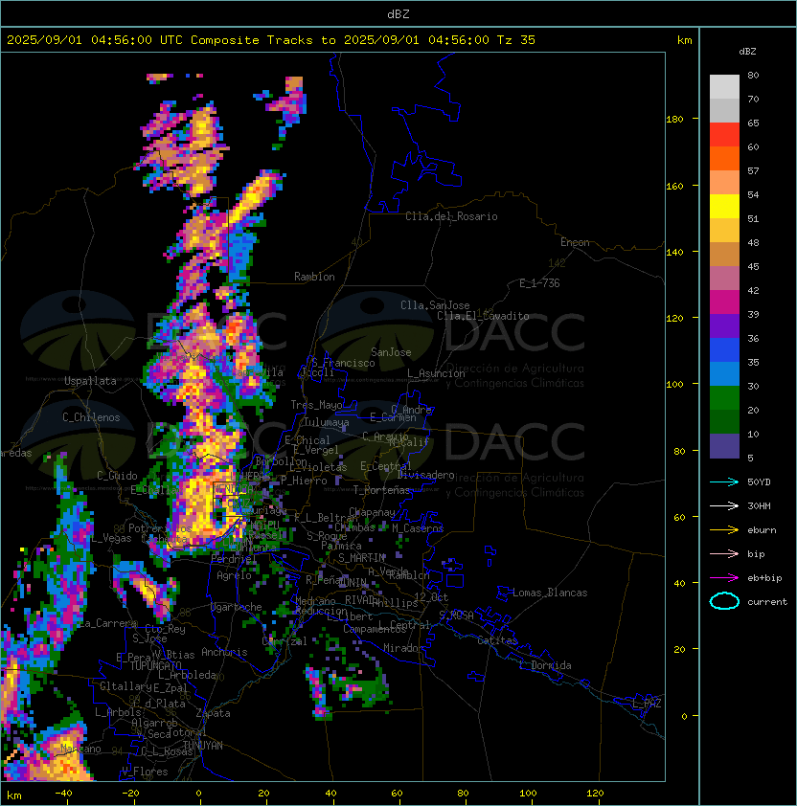The image size is (797, 806).
Task: Click the 'Lomas_Blancas' map label
Action: [x=550, y=593]
